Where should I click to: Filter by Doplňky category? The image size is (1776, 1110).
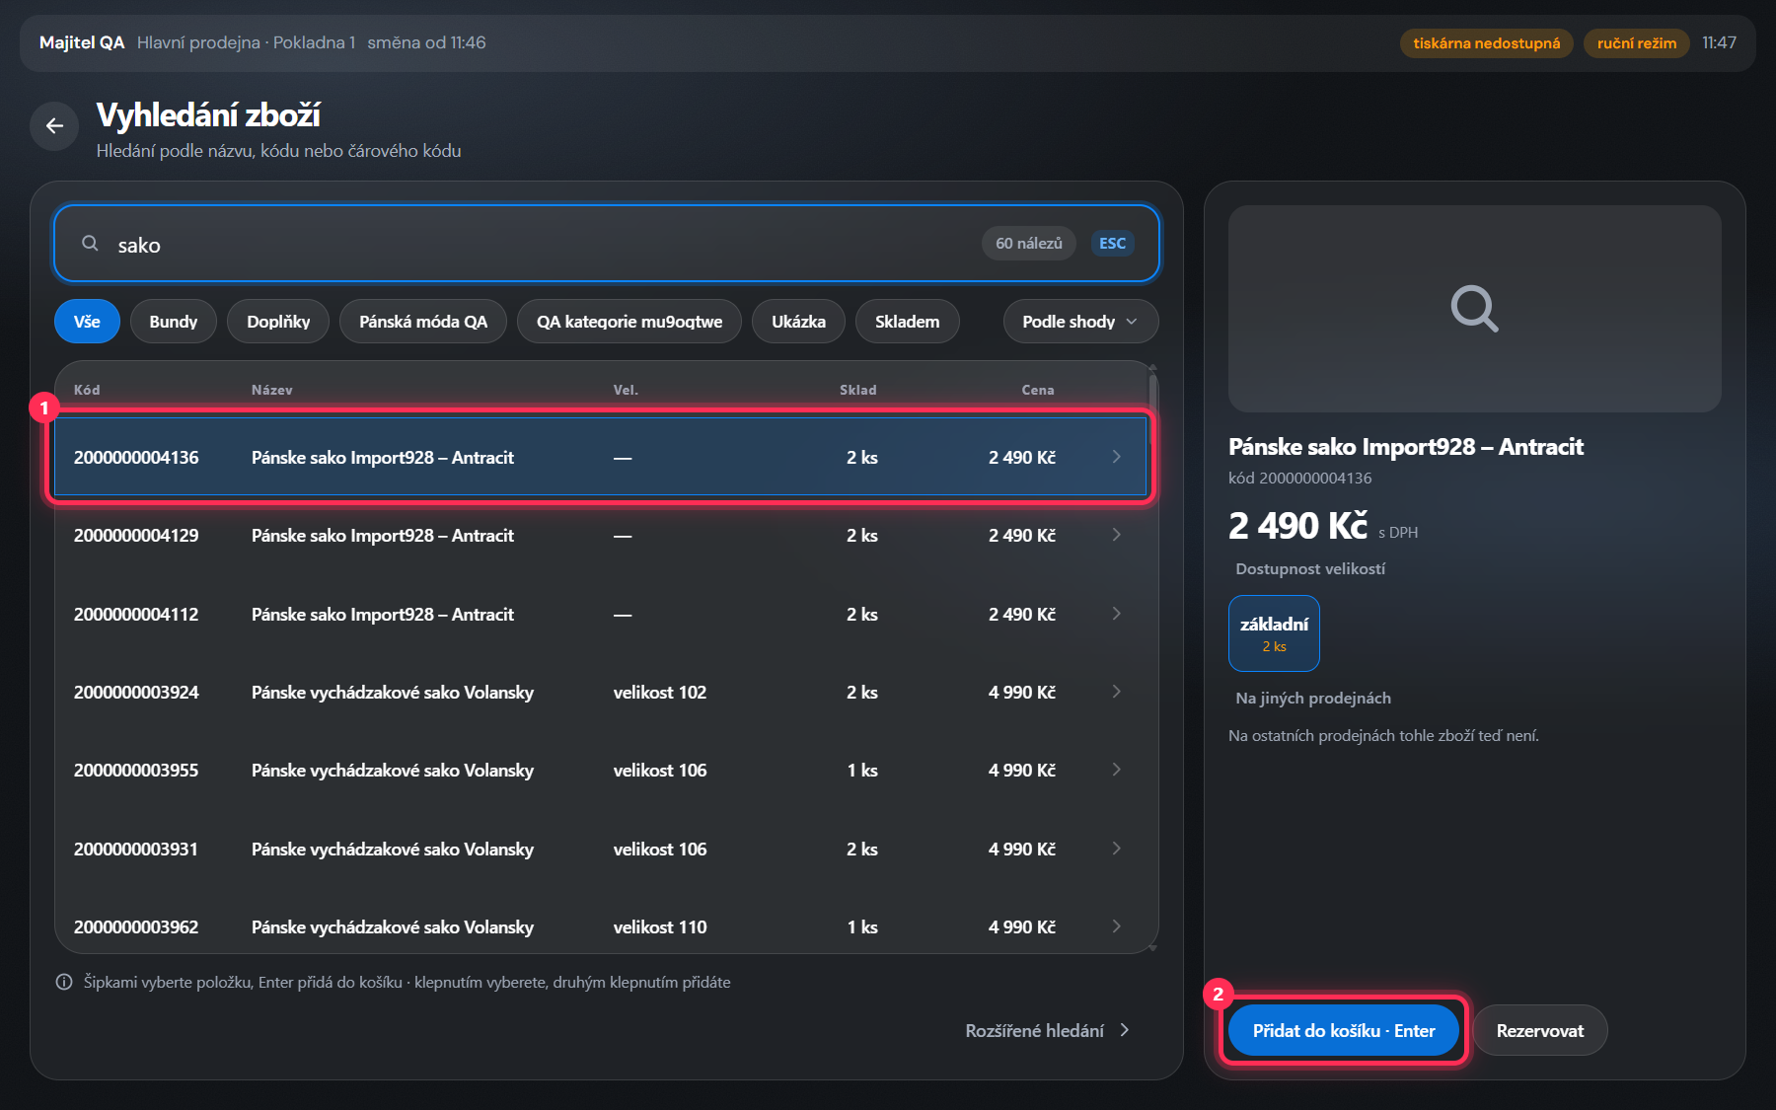[x=278, y=322]
